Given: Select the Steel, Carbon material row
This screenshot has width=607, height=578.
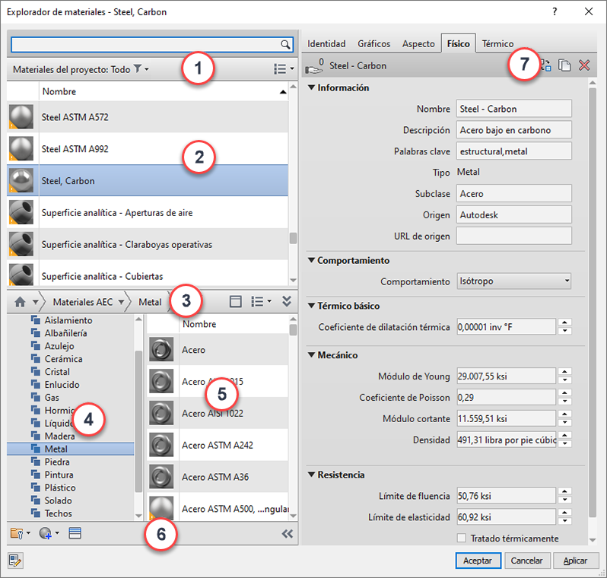Looking at the screenshot, I should (x=148, y=181).
